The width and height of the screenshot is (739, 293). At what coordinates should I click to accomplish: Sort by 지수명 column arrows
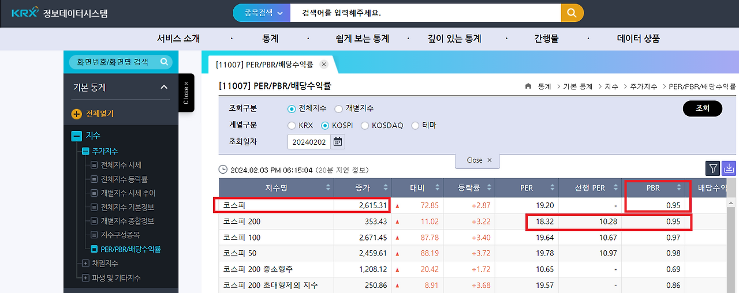pos(329,187)
